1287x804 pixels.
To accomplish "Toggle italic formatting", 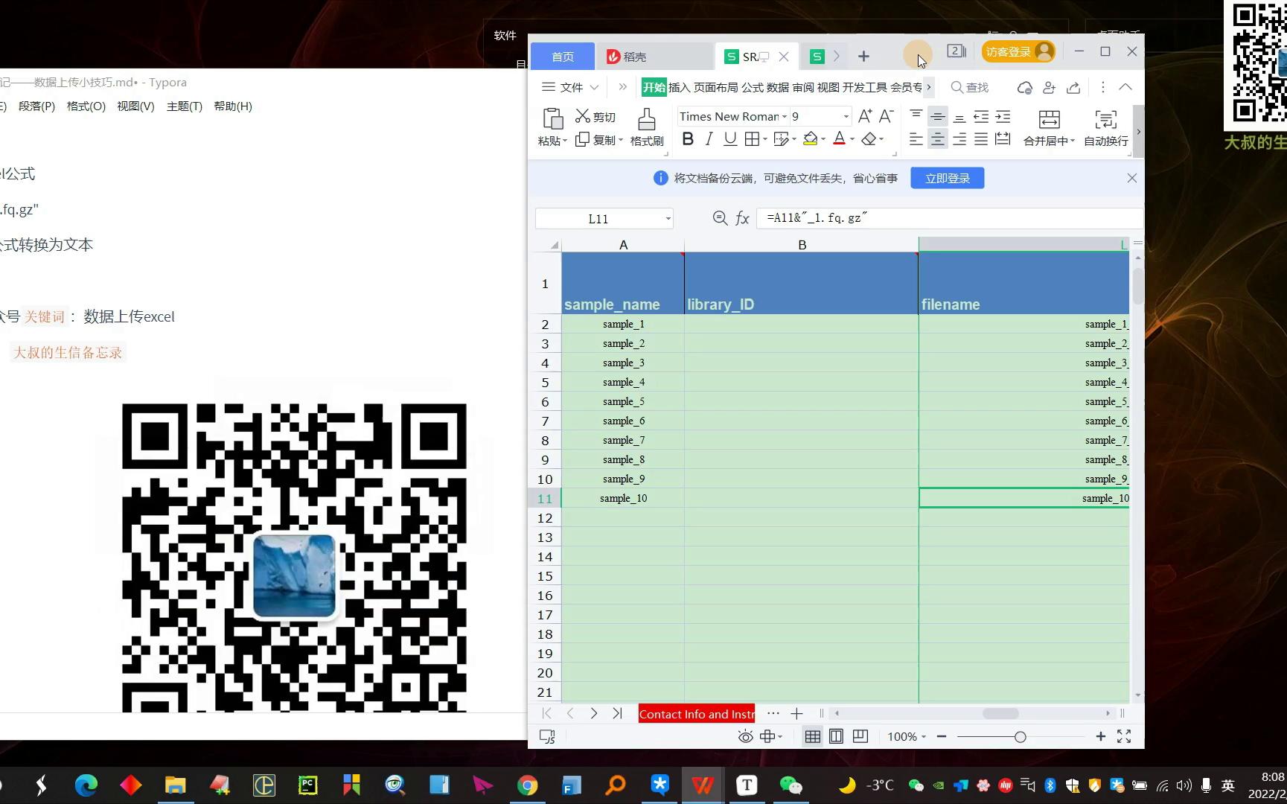I will click(709, 139).
